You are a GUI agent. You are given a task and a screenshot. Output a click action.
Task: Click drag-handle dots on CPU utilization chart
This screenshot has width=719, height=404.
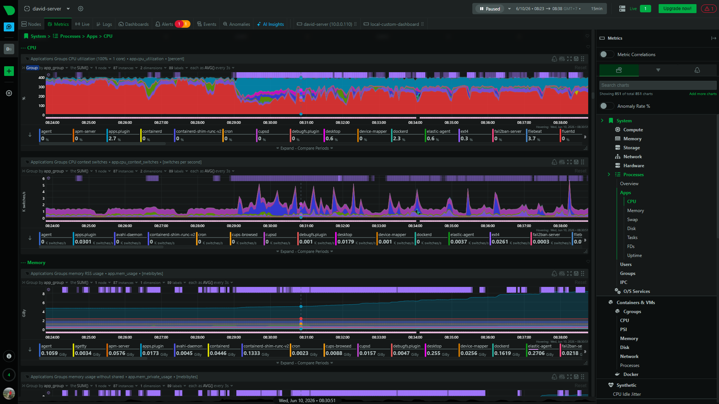point(583,59)
